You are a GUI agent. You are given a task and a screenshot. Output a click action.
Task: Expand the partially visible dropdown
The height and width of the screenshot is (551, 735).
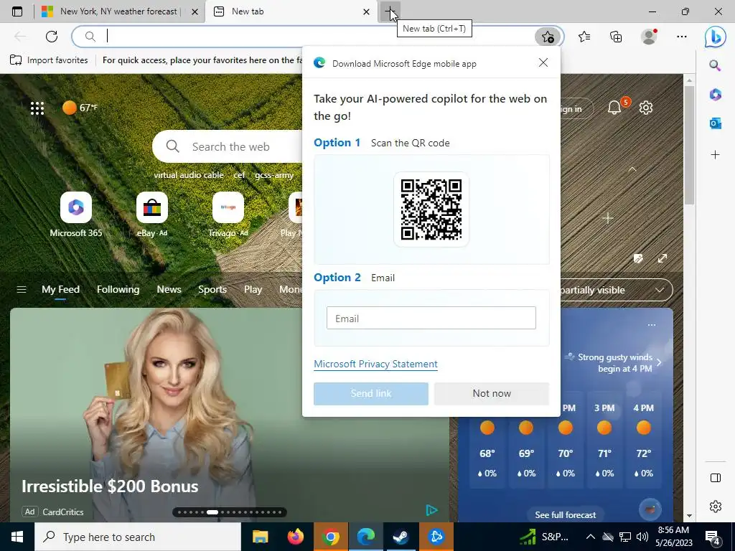[x=660, y=290]
